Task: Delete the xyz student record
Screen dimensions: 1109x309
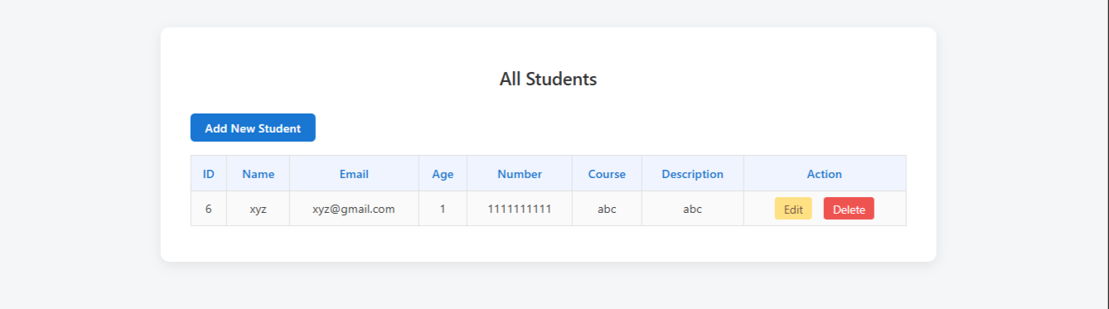Action: (849, 209)
